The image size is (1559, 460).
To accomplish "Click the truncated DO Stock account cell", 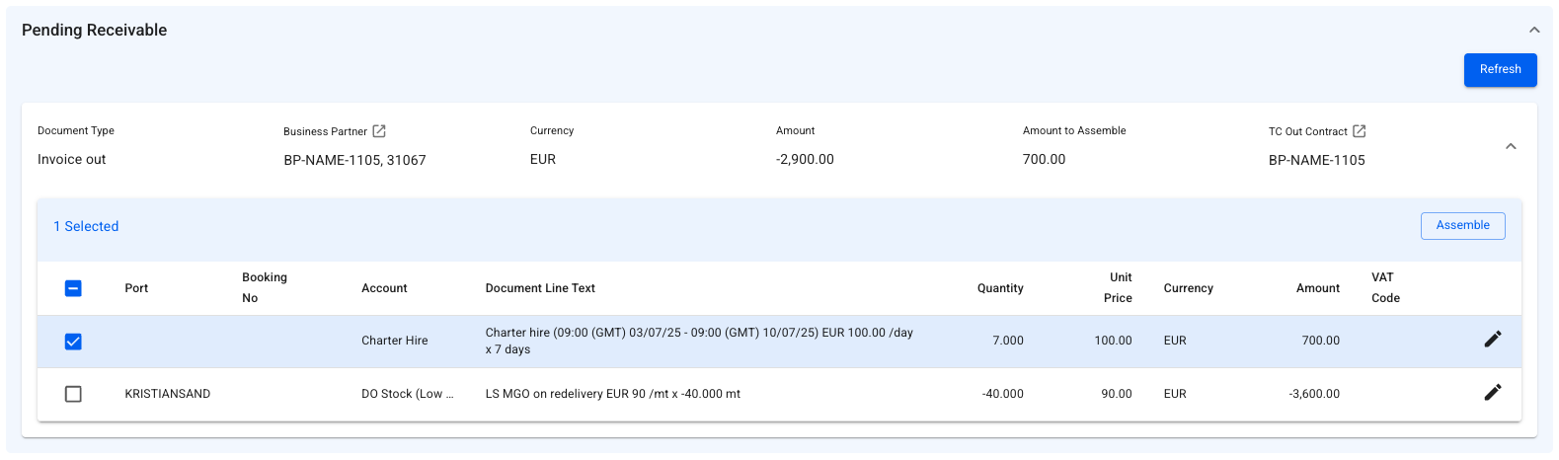I will point(407,394).
